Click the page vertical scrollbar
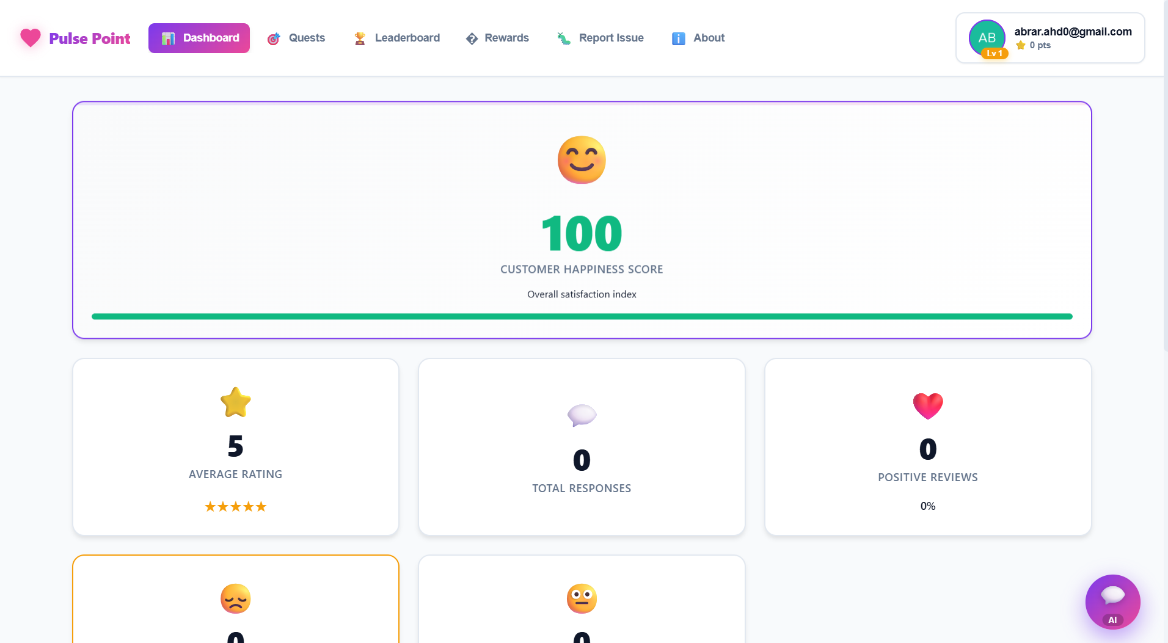 1166,176
